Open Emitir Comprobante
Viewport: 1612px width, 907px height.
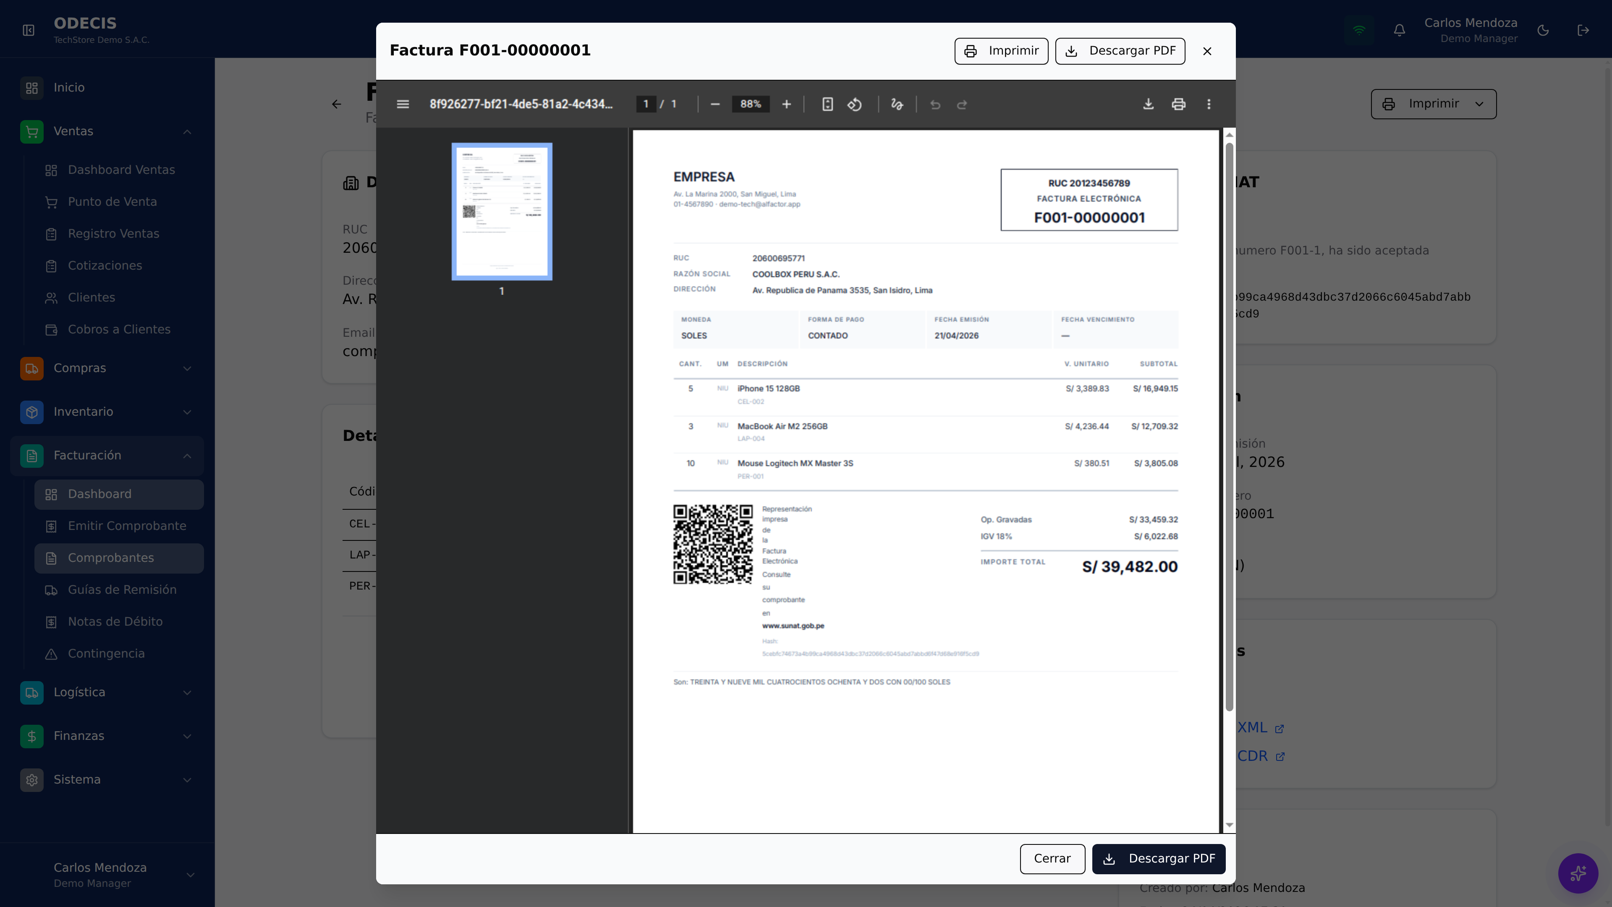[x=119, y=527]
